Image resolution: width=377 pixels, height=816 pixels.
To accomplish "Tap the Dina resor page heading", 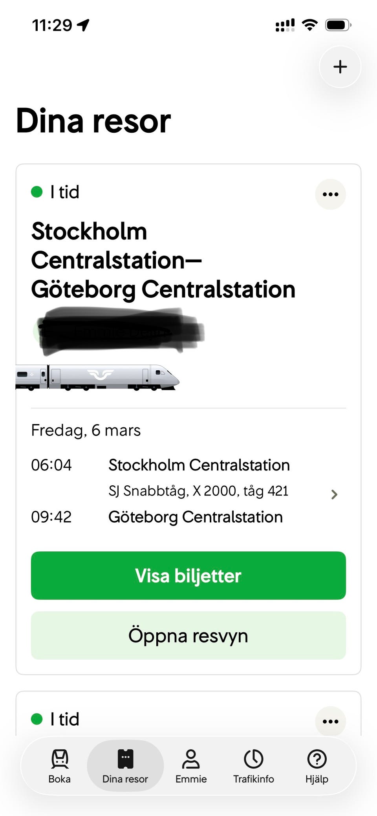I will coord(93,121).
